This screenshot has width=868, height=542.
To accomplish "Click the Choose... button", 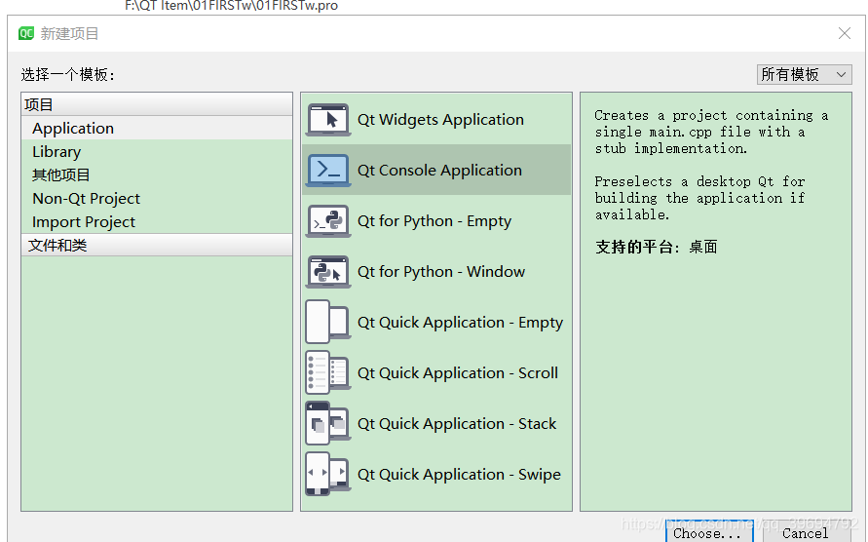I will coord(709,532).
